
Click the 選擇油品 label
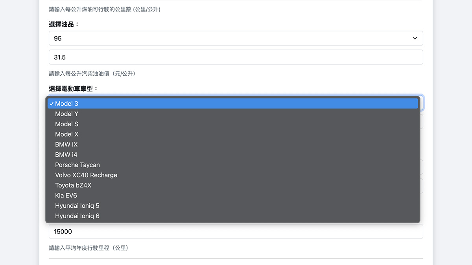[x=64, y=24]
